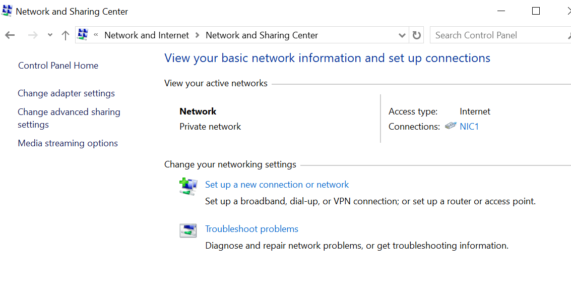
Task: Open Change adapter settings
Action: (67, 93)
